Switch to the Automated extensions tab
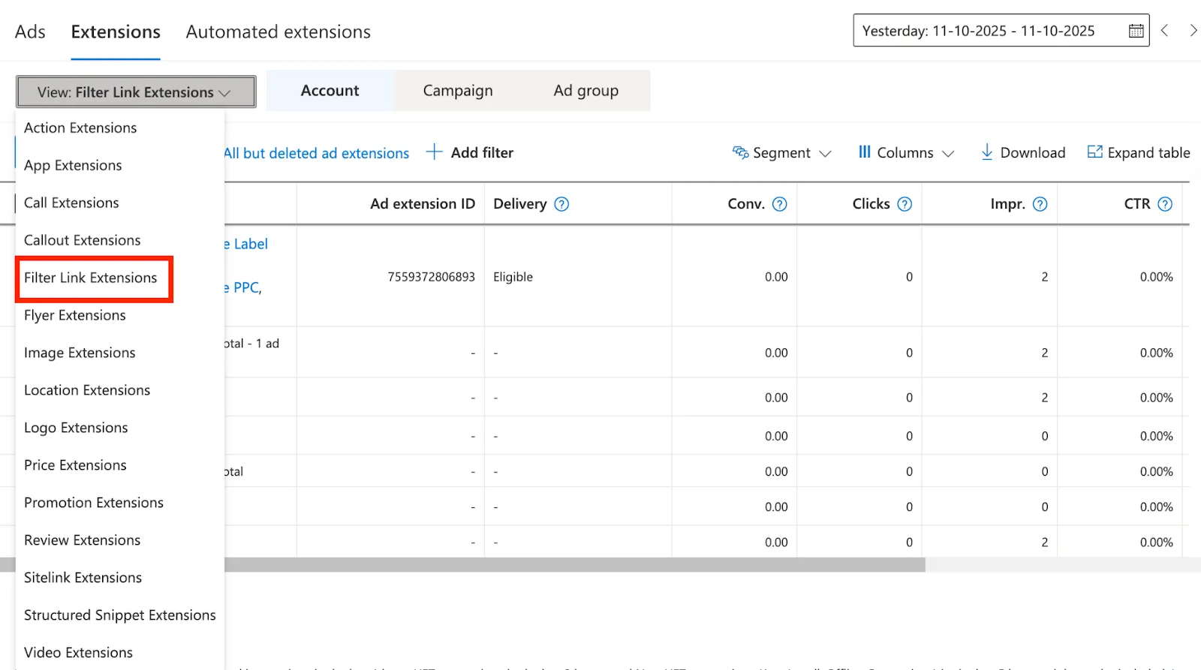 pyautogui.click(x=278, y=32)
